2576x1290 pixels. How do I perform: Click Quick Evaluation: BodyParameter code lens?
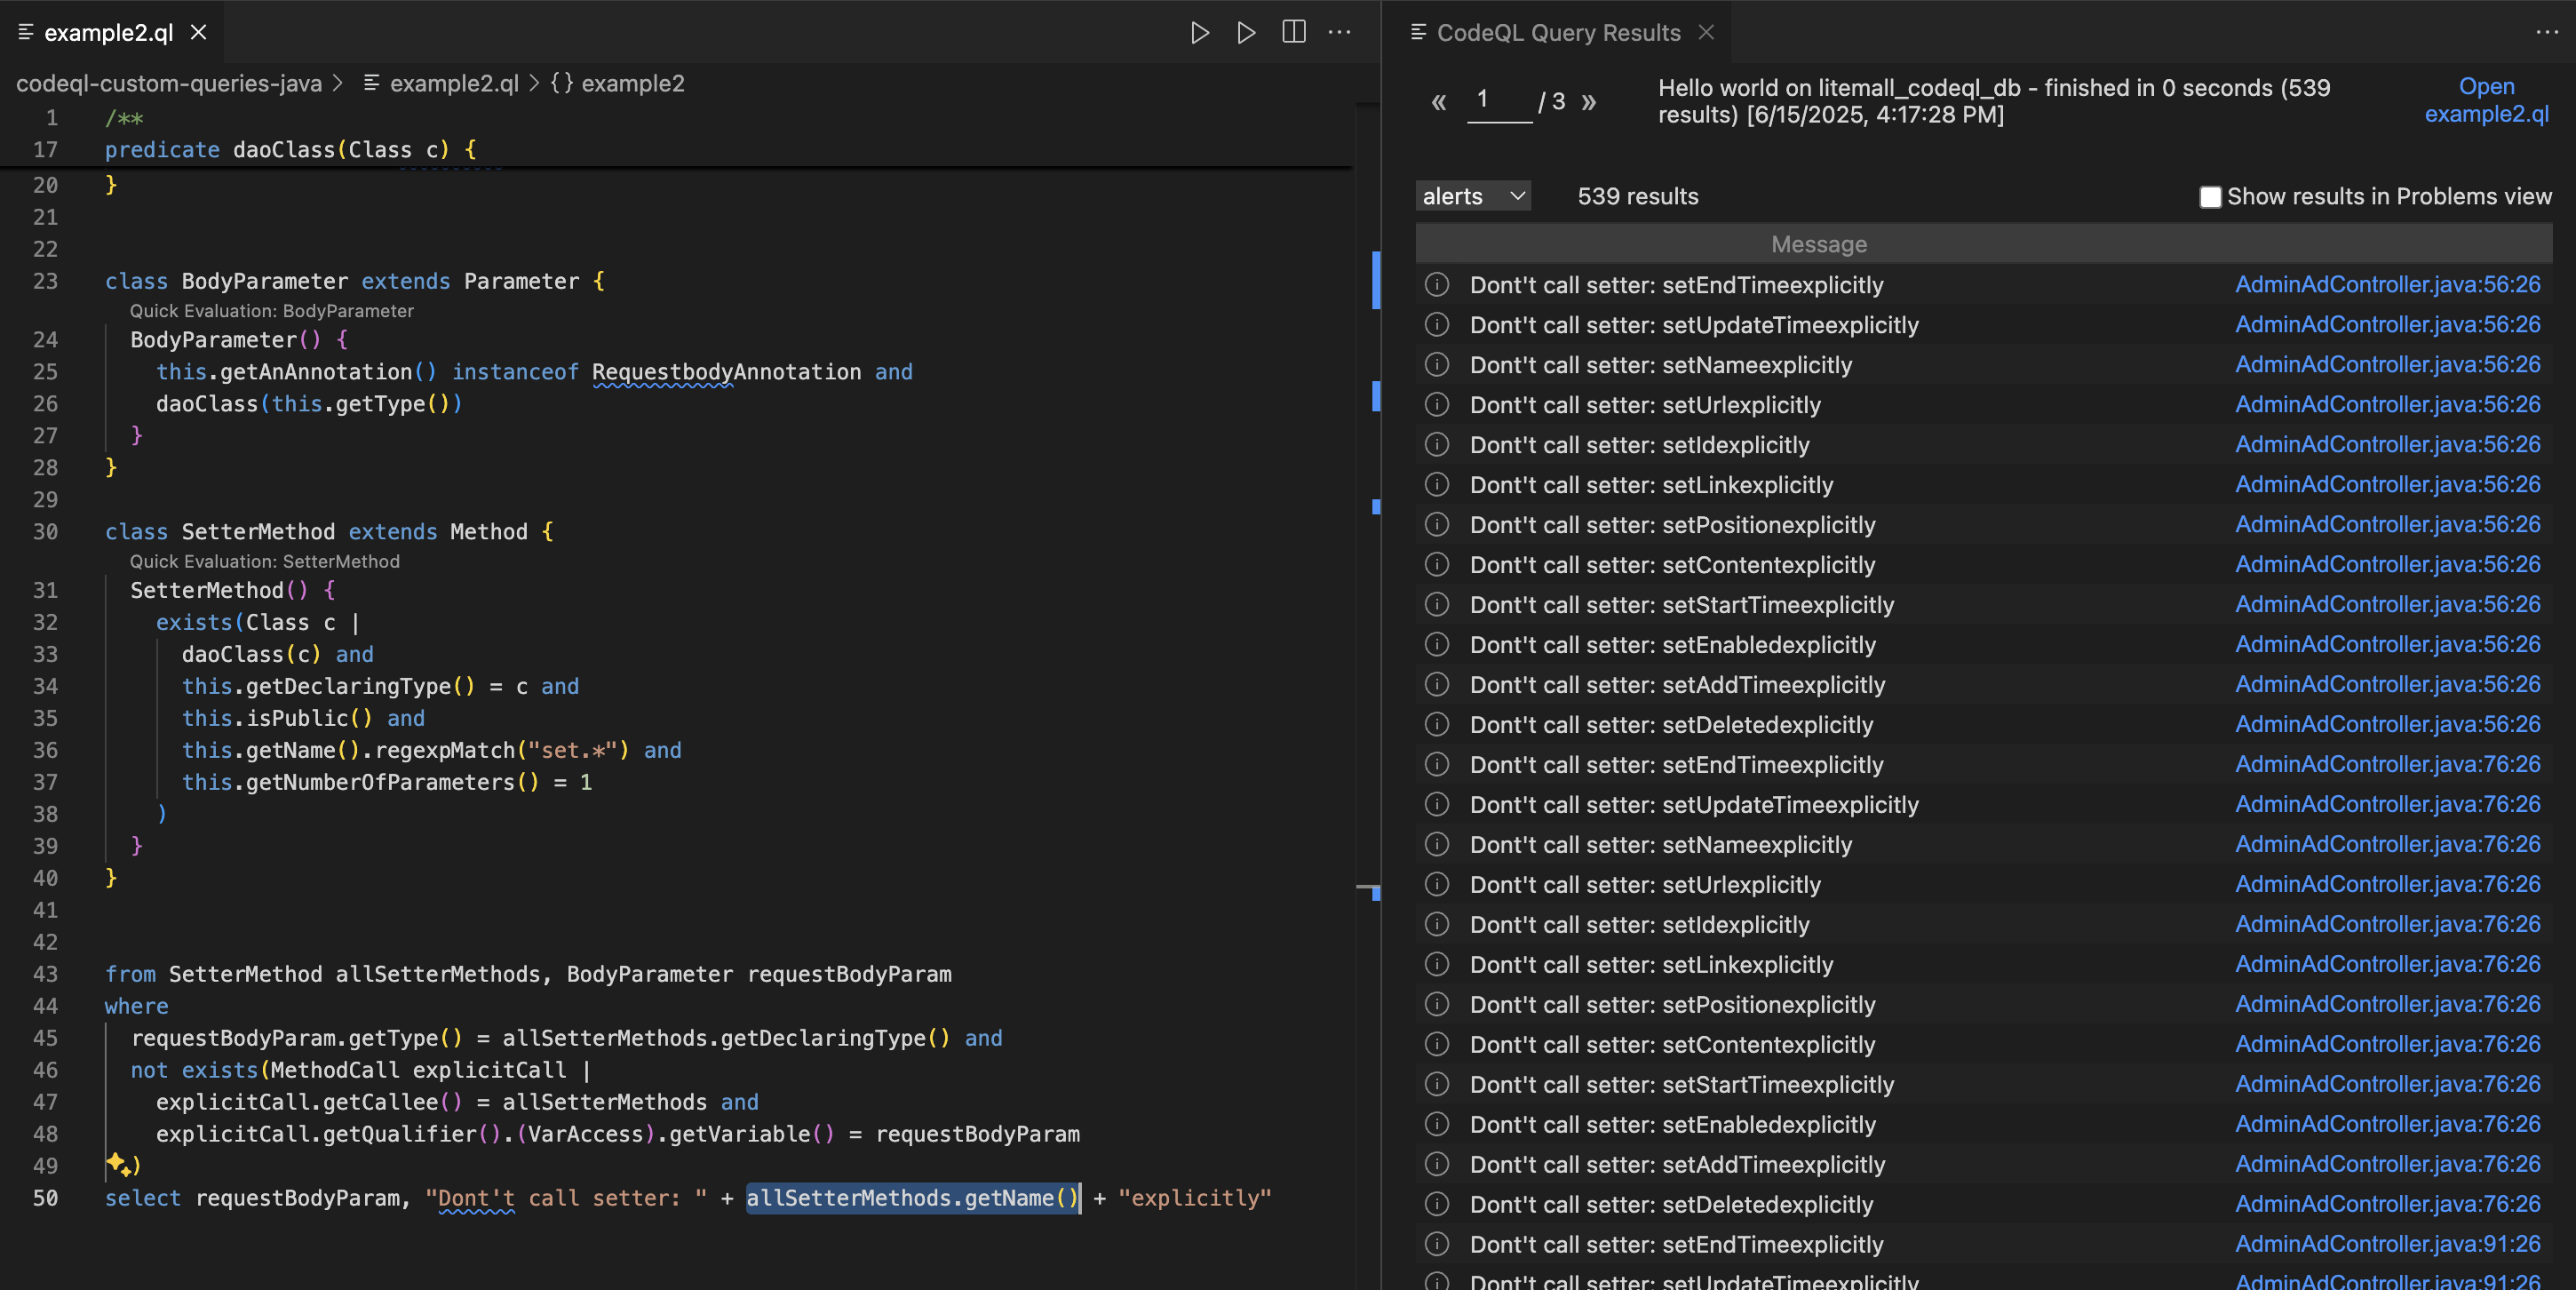coord(271,311)
